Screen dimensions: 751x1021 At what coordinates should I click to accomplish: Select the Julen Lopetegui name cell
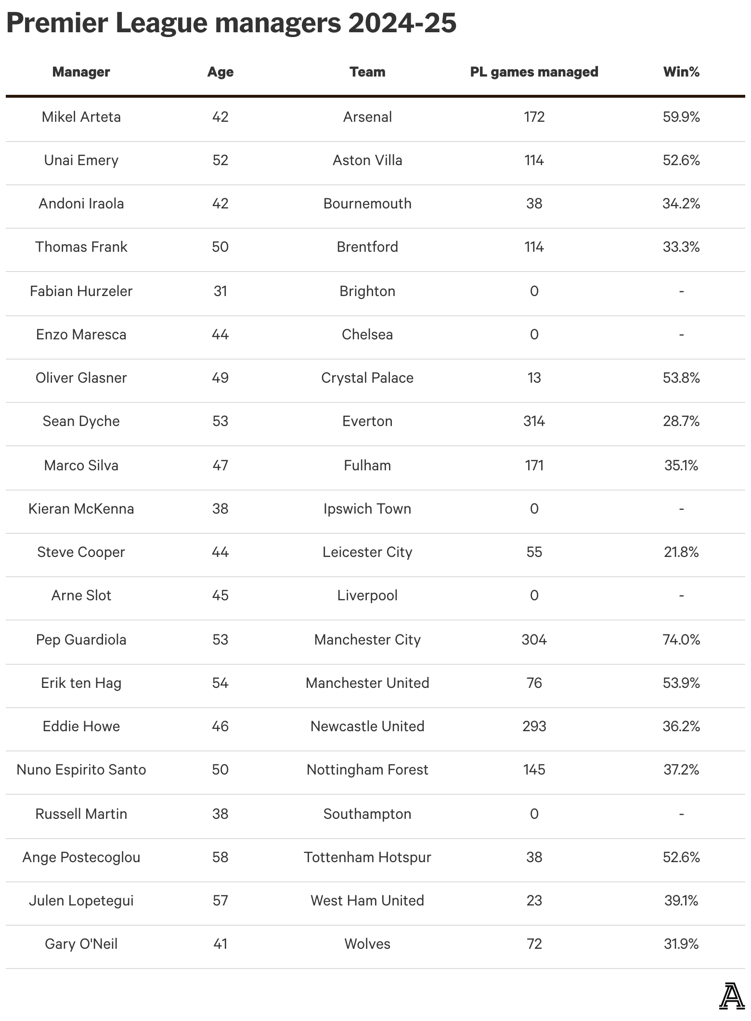coord(81,901)
